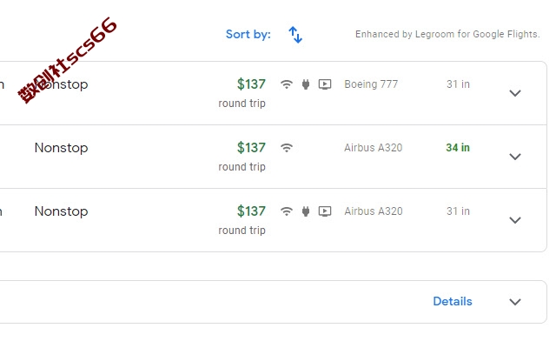Click video screen icon on last Airbus A320 flight
Image resolution: width=556 pixels, height=348 pixels.
325,211
